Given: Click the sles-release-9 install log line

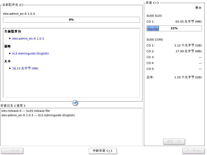Looking at the screenshot, I should point(26,111).
